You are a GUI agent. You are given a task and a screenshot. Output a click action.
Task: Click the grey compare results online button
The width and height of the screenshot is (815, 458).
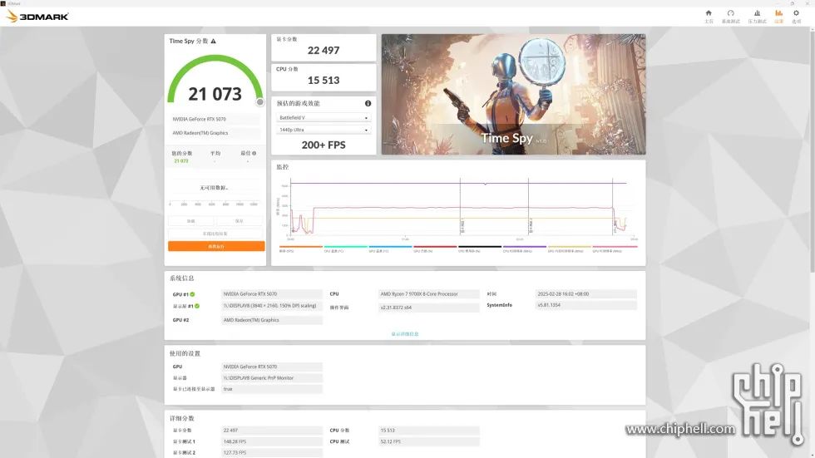click(215, 234)
